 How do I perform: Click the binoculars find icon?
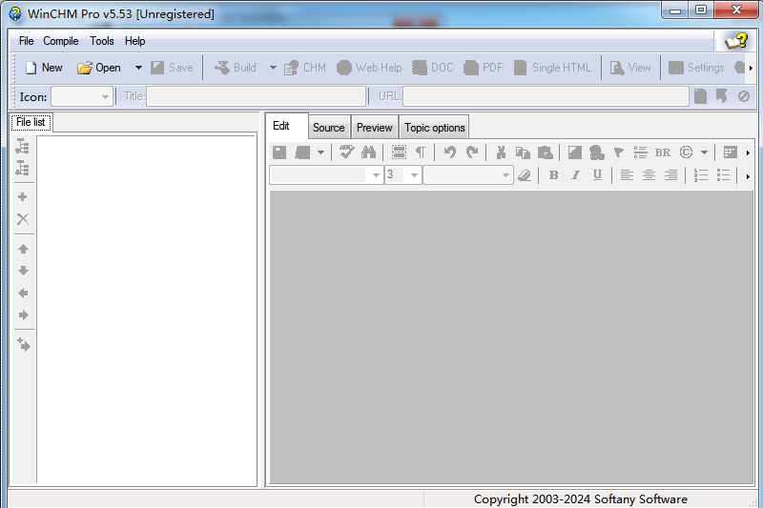(368, 152)
